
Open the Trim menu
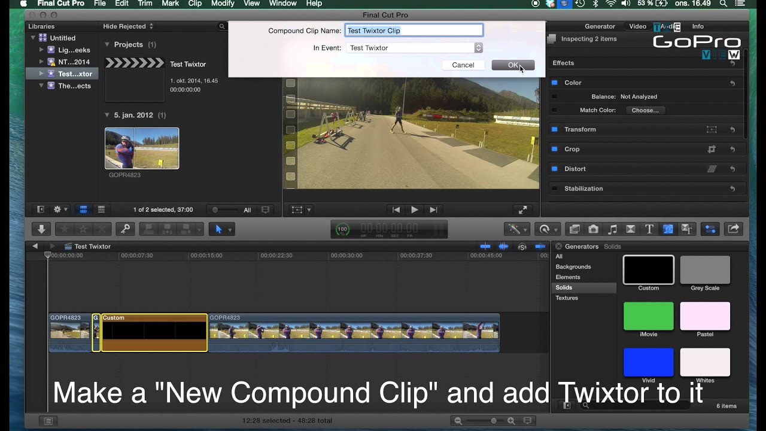145,4
